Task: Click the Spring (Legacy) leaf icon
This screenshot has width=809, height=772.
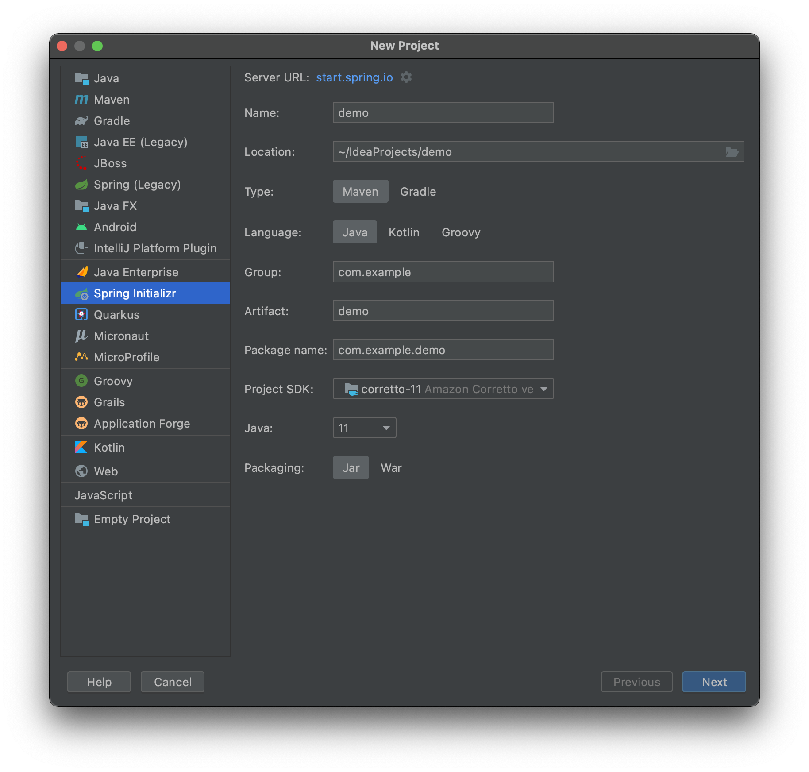Action: pos(81,185)
